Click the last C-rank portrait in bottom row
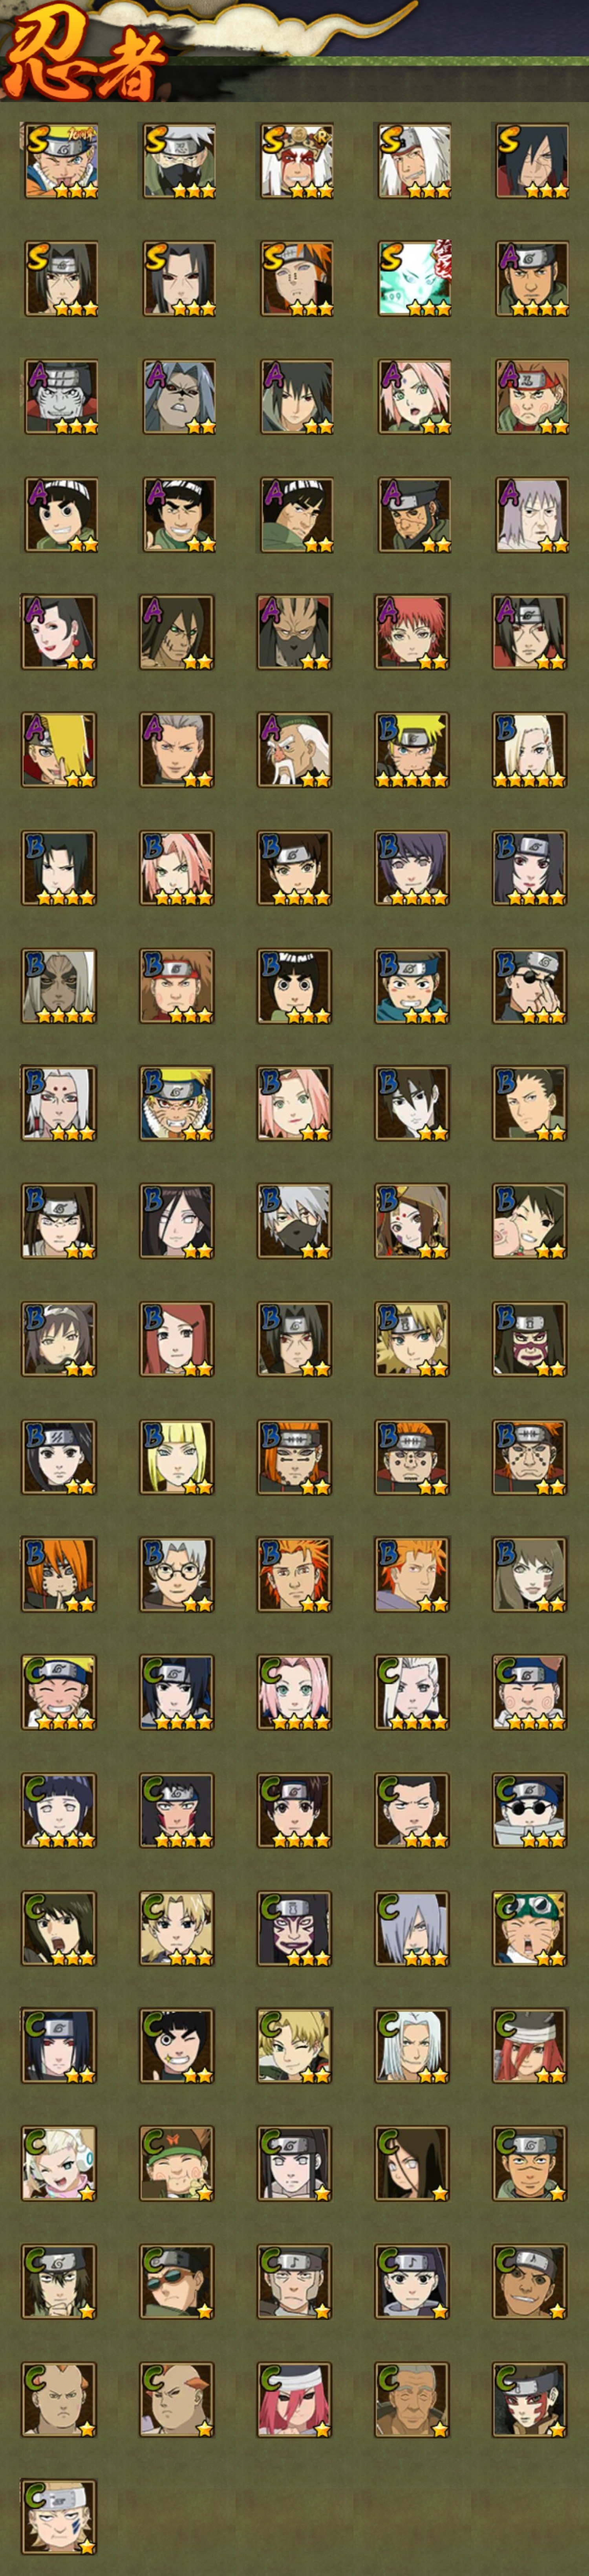589x2576 pixels. 60,2517
